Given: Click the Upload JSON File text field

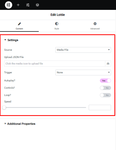Looking at the screenshot, I should point(55,63).
